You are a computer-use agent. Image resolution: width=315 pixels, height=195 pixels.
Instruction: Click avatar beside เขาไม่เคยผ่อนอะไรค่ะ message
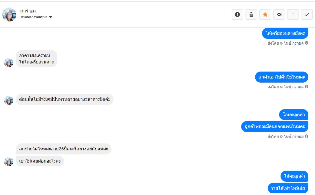pyautogui.click(x=9, y=162)
